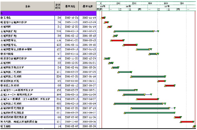
Task: Select the duration cell showing 116
Action: coord(58,40)
